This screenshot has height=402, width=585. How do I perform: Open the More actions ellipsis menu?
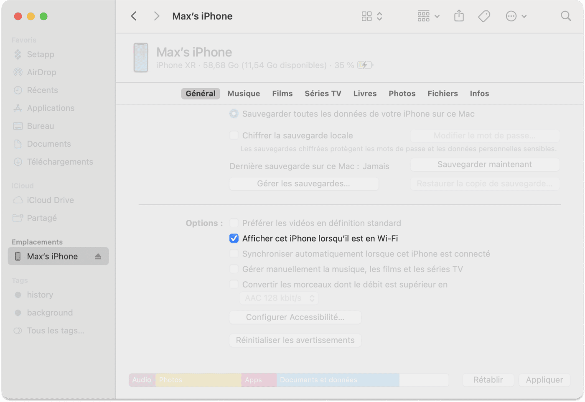[516, 16]
